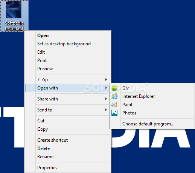Expand the Share with submenu arrow

tap(106, 99)
